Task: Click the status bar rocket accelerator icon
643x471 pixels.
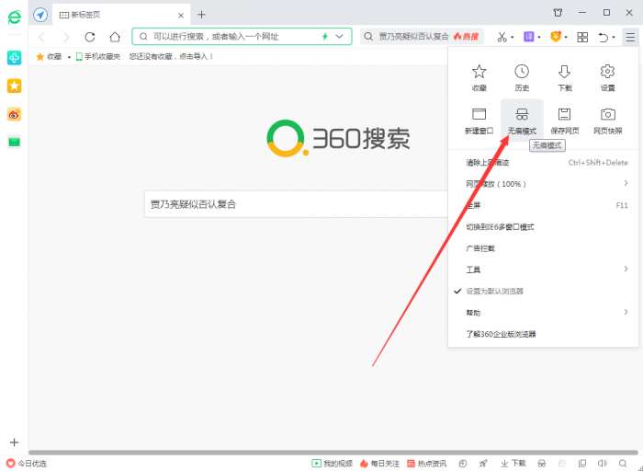Action: click(483, 464)
